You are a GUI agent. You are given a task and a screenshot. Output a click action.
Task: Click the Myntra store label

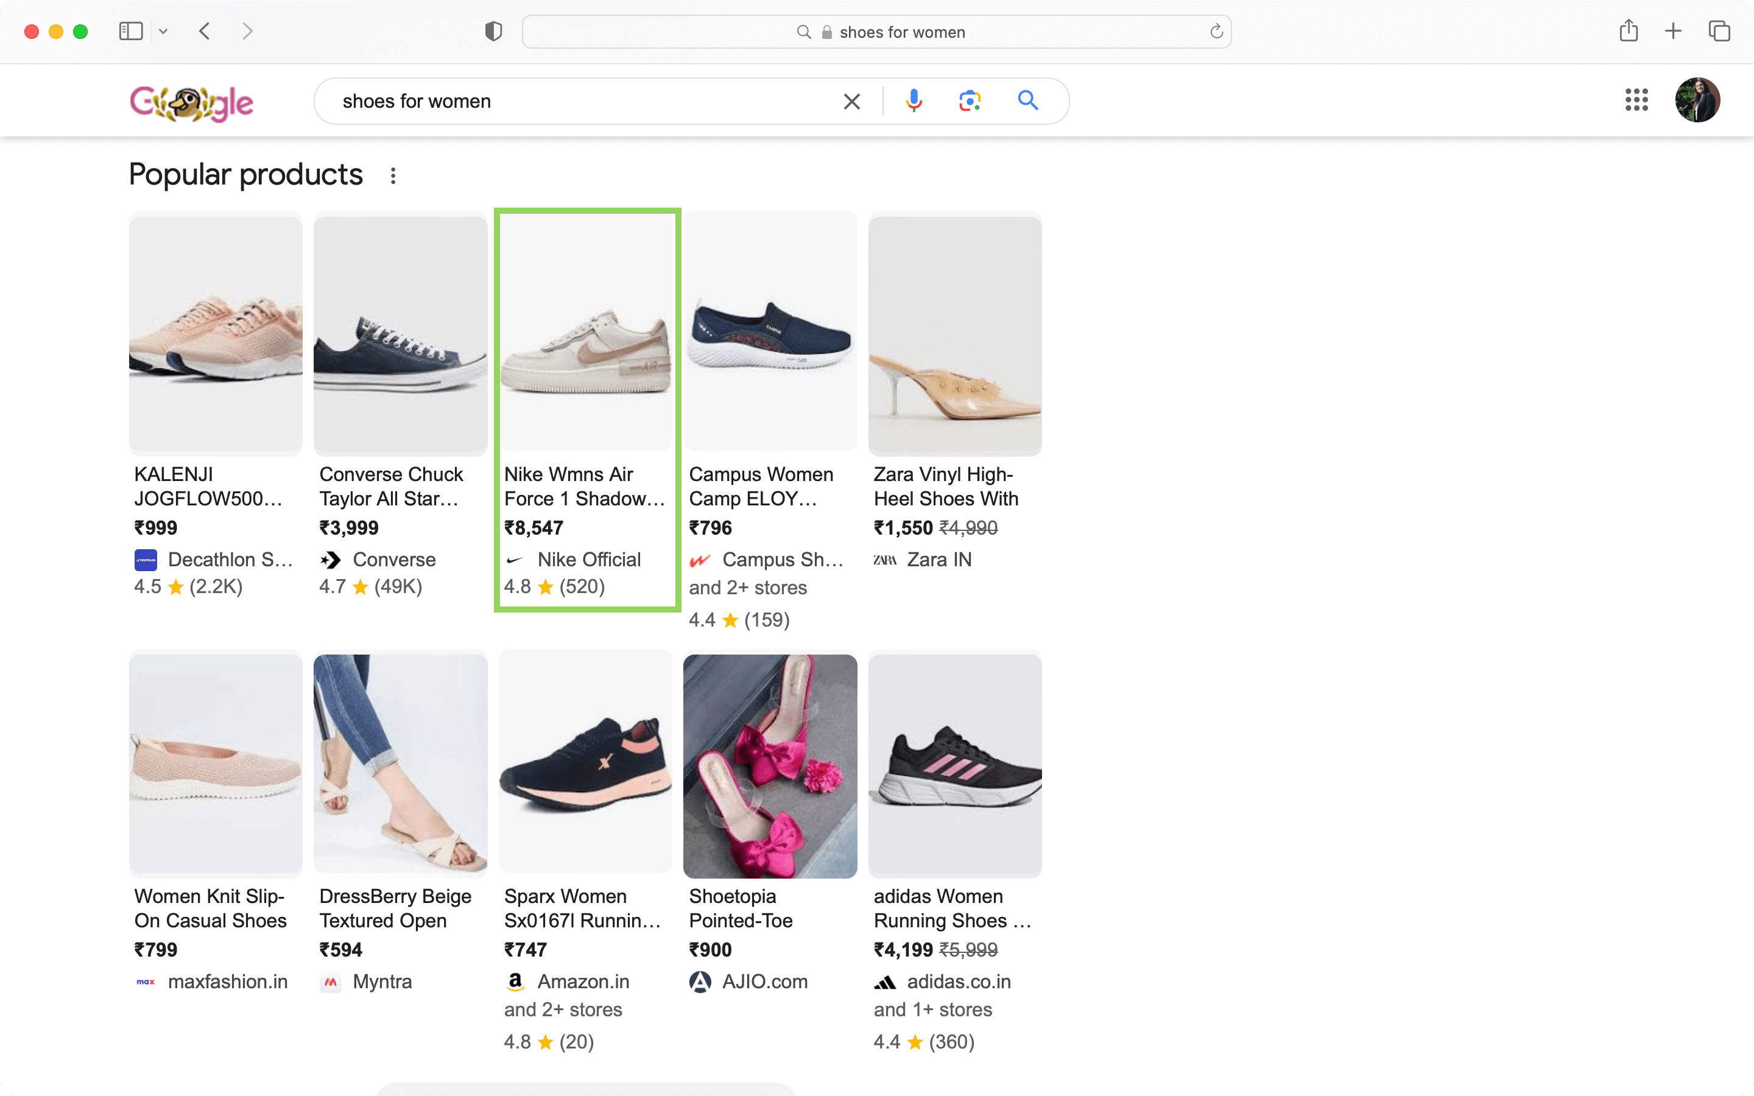(382, 982)
